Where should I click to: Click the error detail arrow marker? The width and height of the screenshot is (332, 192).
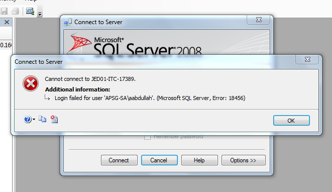click(47, 98)
